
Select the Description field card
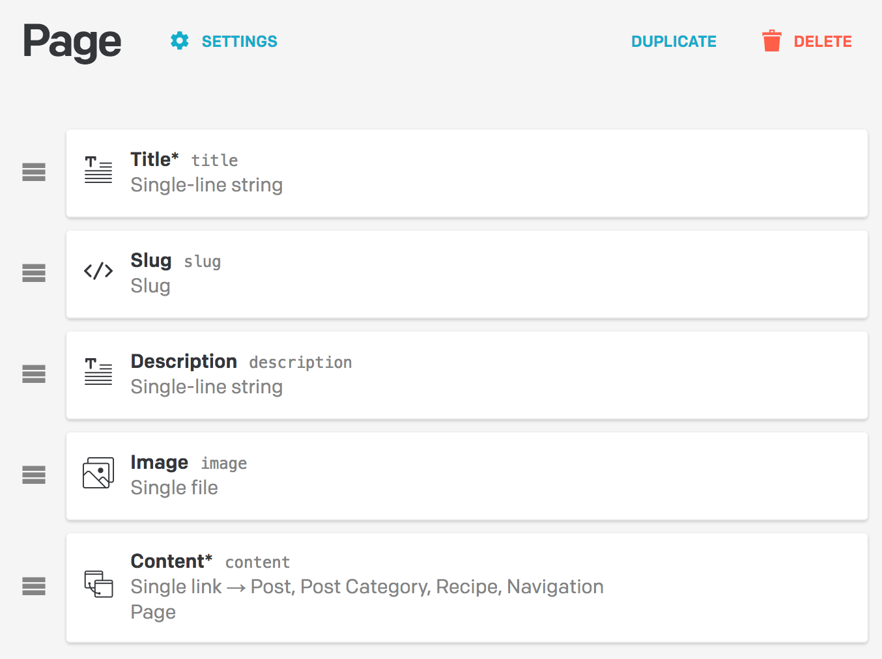coord(466,375)
